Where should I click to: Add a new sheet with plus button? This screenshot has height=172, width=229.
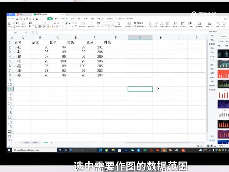(x=51, y=143)
